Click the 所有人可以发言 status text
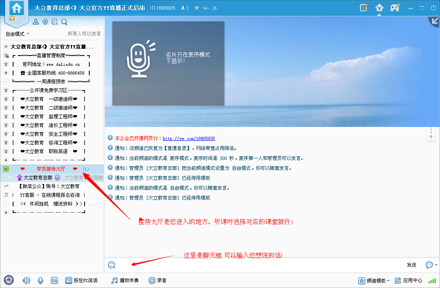Image resolution: width=440 pixels, height=288 pixels. click(x=84, y=34)
